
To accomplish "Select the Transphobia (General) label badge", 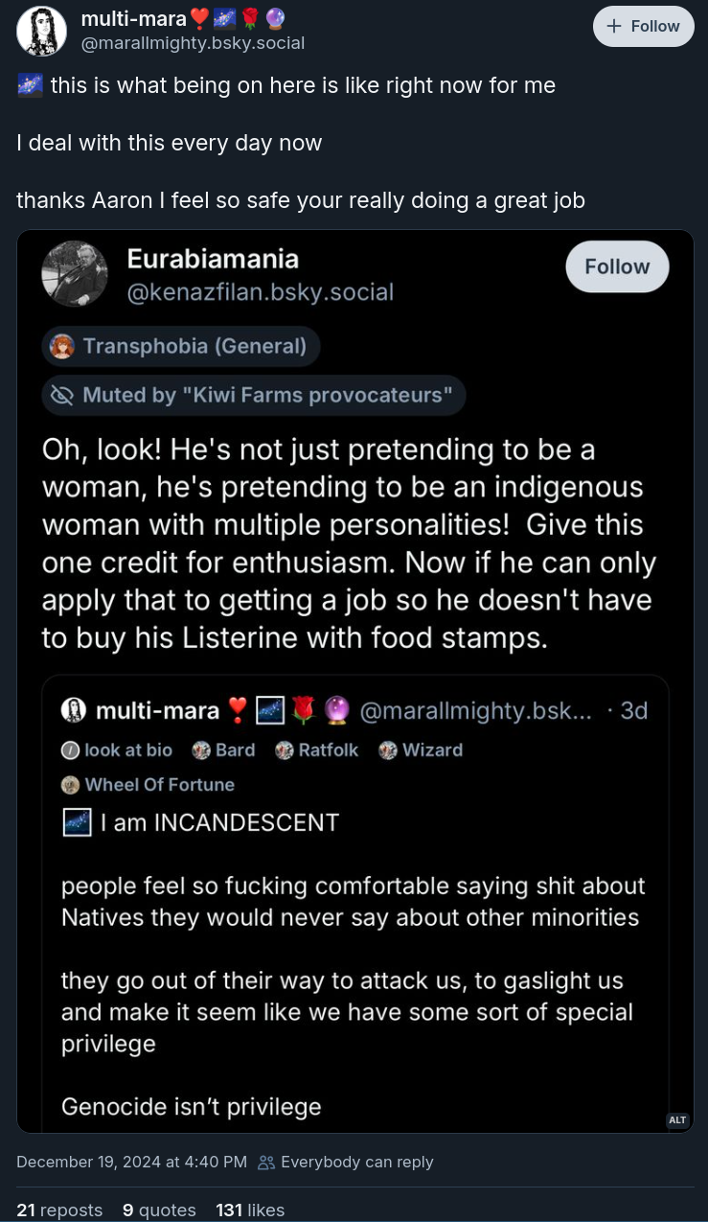I will 181,346.
